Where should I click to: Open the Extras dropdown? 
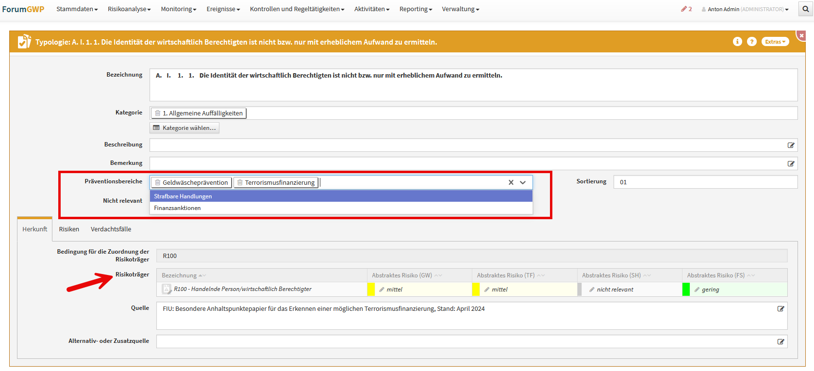coord(775,42)
